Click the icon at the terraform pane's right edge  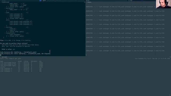[84, 2]
